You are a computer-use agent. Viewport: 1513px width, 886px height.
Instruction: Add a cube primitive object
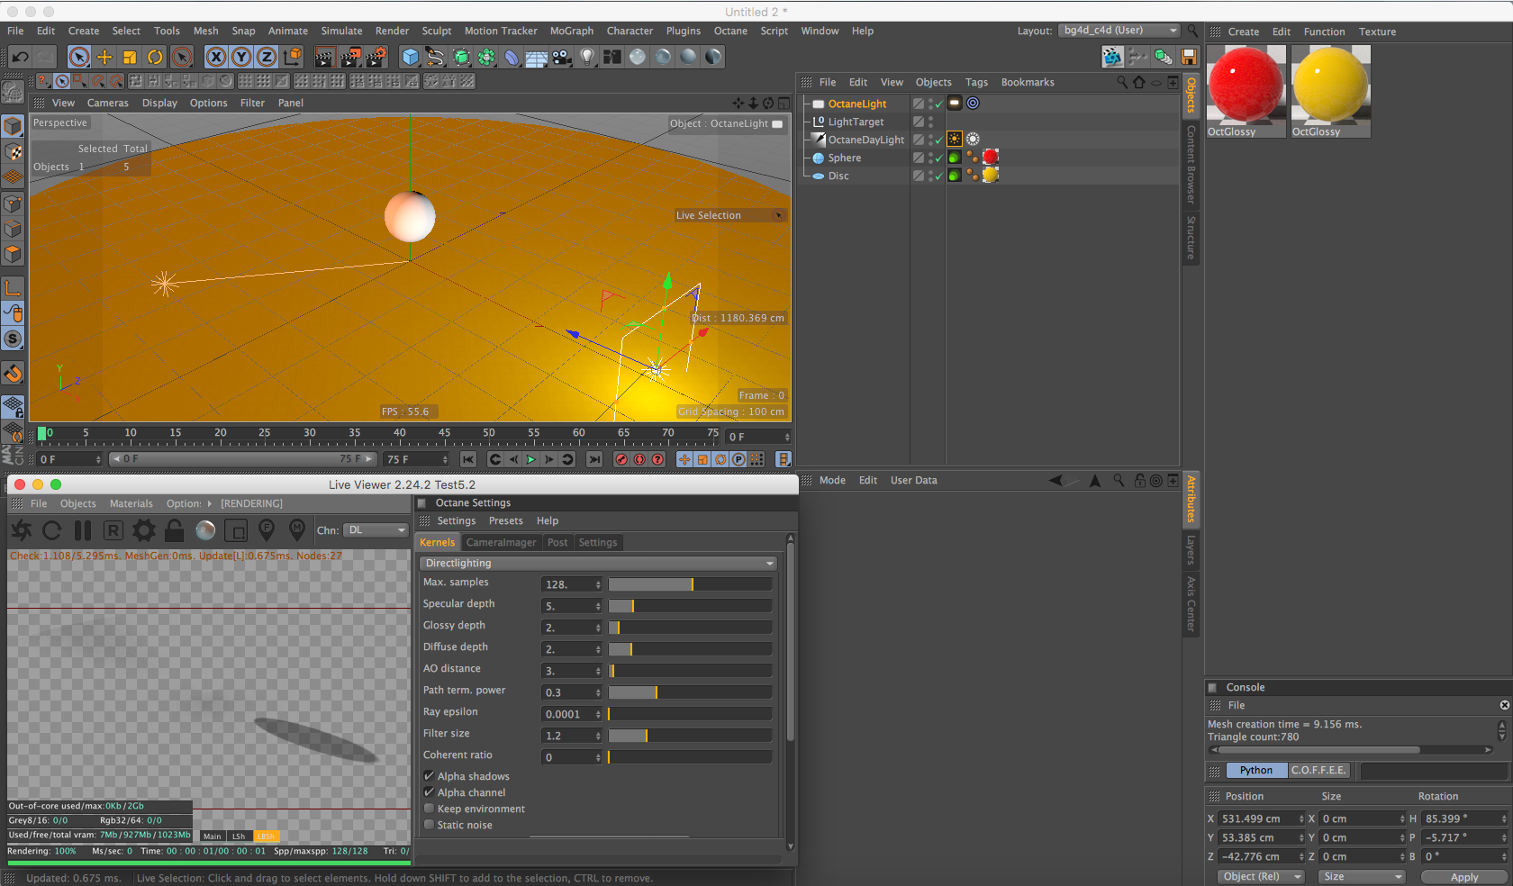411,58
